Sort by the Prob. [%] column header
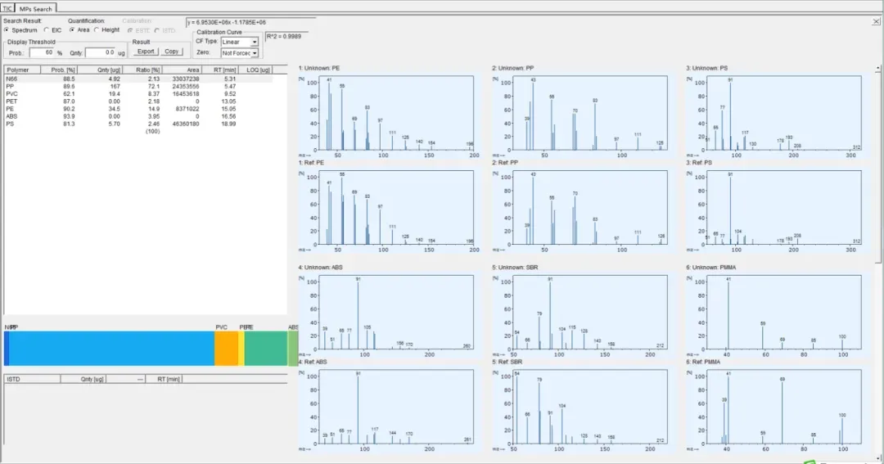The width and height of the screenshot is (884, 464). (59, 70)
